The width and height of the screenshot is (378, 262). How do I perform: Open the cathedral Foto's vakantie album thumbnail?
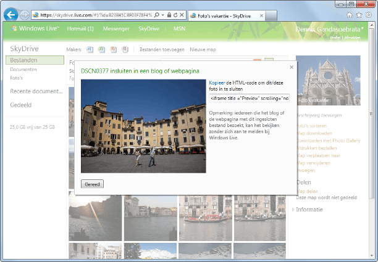click(x=328, y=80)
